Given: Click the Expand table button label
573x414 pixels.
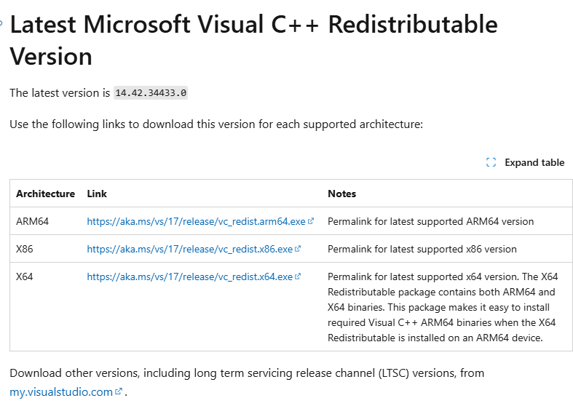Looking at the screenshot, I should tap(534, 162).
